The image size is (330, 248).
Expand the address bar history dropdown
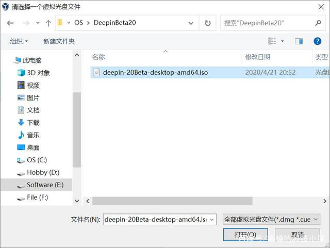[191, 23]
